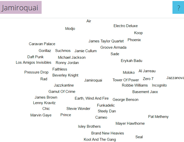The image size is (184, 142).
Task: Select Mayer Hawthorne artist name
Action: point(130,123)
